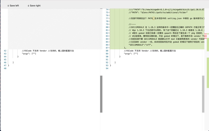Viewport: 209px width, 131px height.
Task: Select line number 42 in the left pane
Action: 5,51
